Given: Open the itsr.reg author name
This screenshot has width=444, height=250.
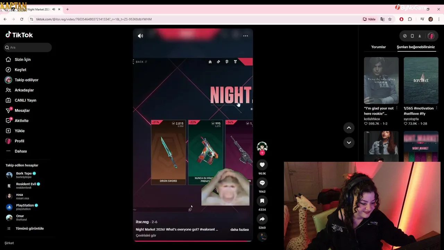Looking at the screenshot, I should point(142,222).
